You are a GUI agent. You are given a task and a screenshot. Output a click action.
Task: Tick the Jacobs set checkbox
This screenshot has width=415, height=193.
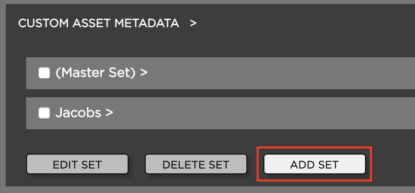(x=44, y=113)
